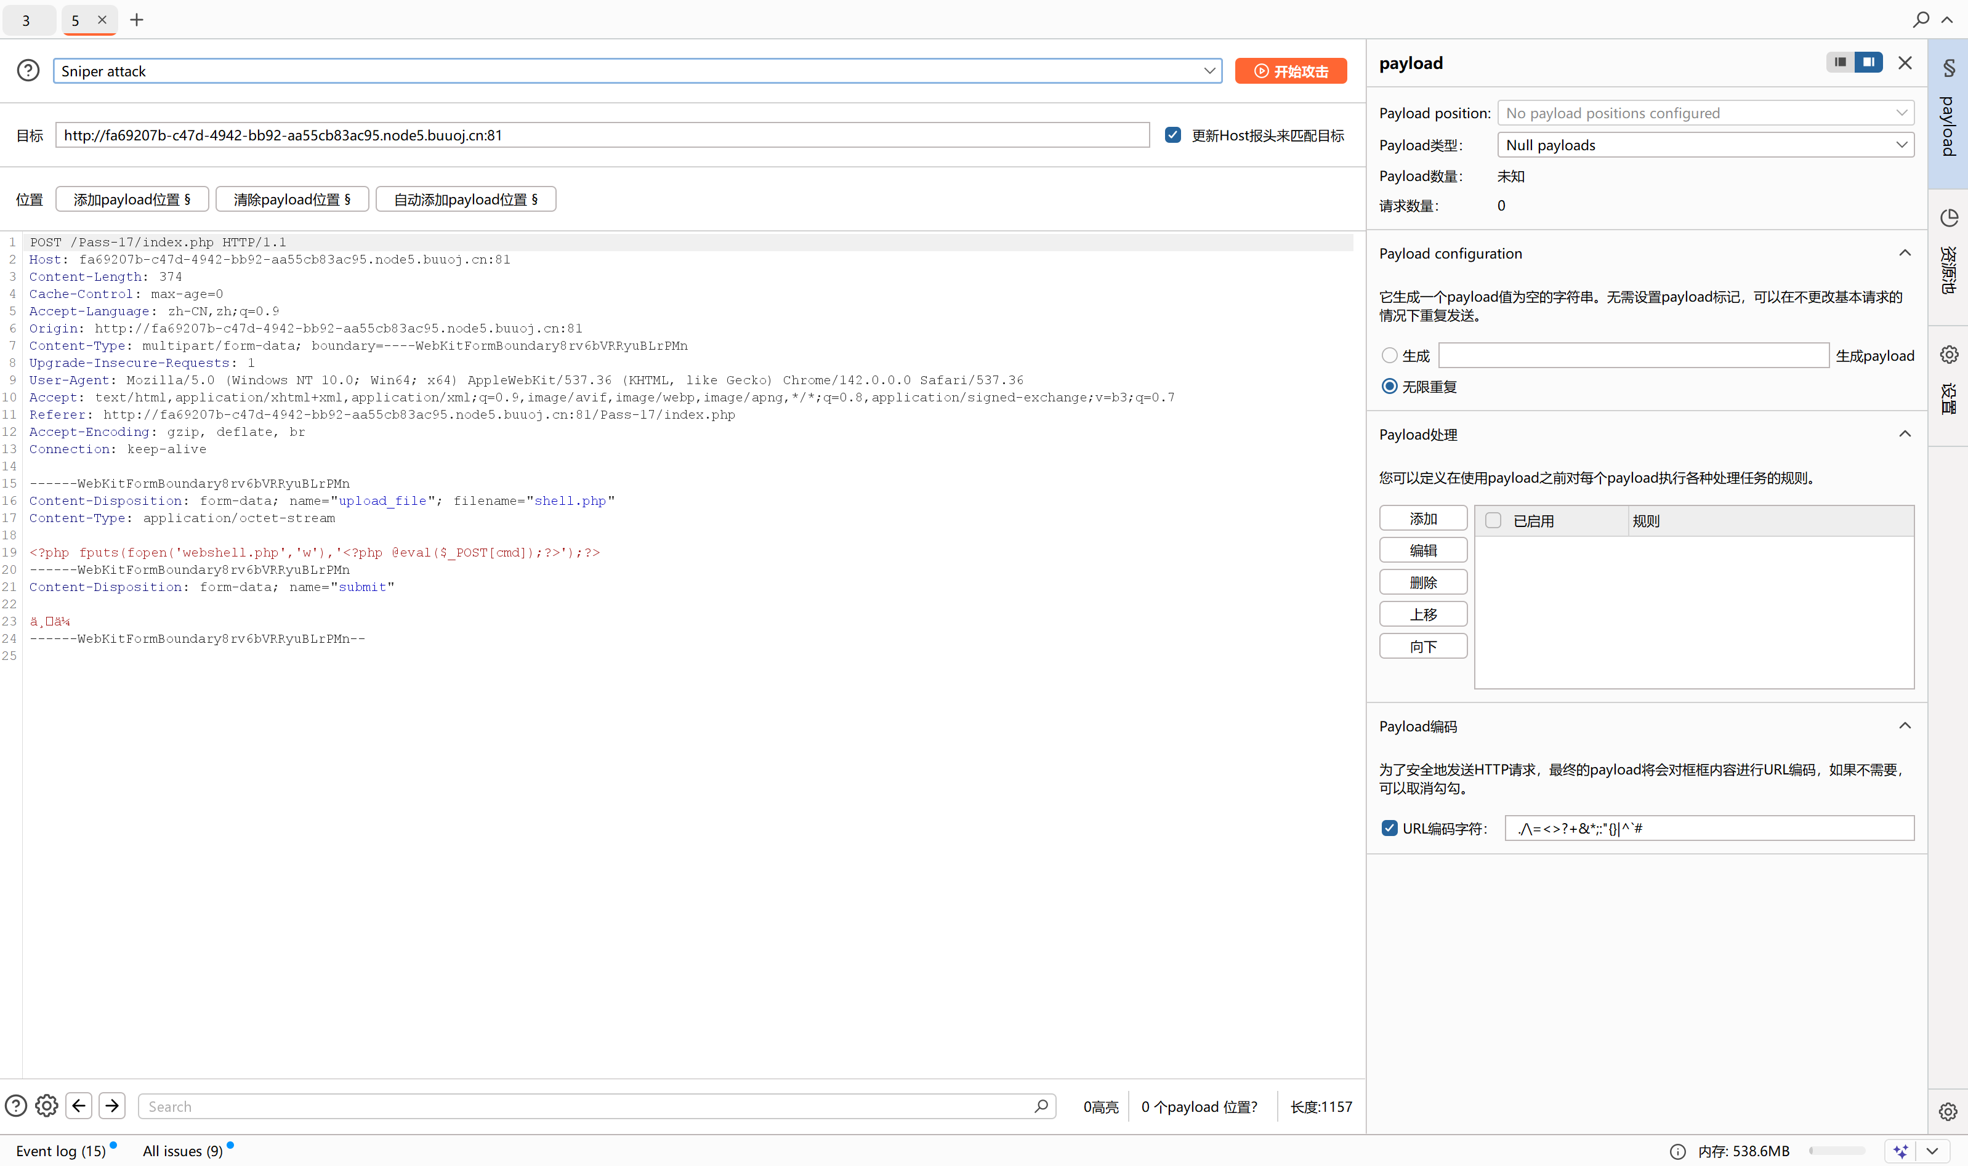Screen dimensions: 1968x1166
Task: Click the help question mark icon beside attack type
Action: [28, 71]
